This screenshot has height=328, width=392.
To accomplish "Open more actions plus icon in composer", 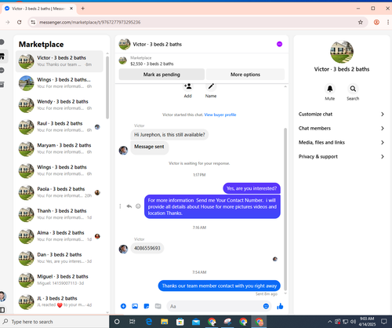I will tap(123, 306).
